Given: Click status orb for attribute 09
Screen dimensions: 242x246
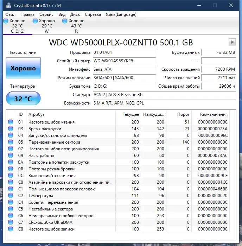Looking at the screenshot, I should tap(11, 155).
